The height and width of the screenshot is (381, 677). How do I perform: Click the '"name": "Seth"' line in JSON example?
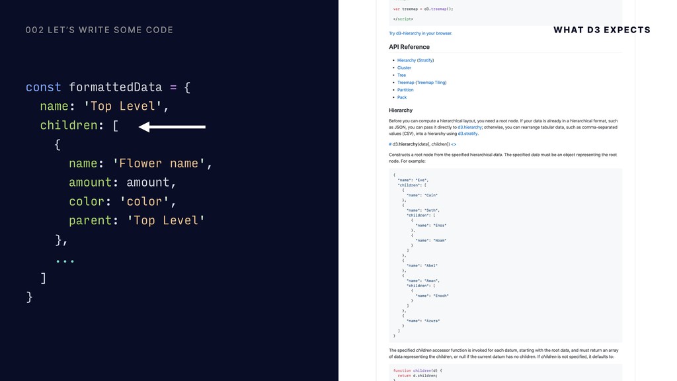[423, 210]
